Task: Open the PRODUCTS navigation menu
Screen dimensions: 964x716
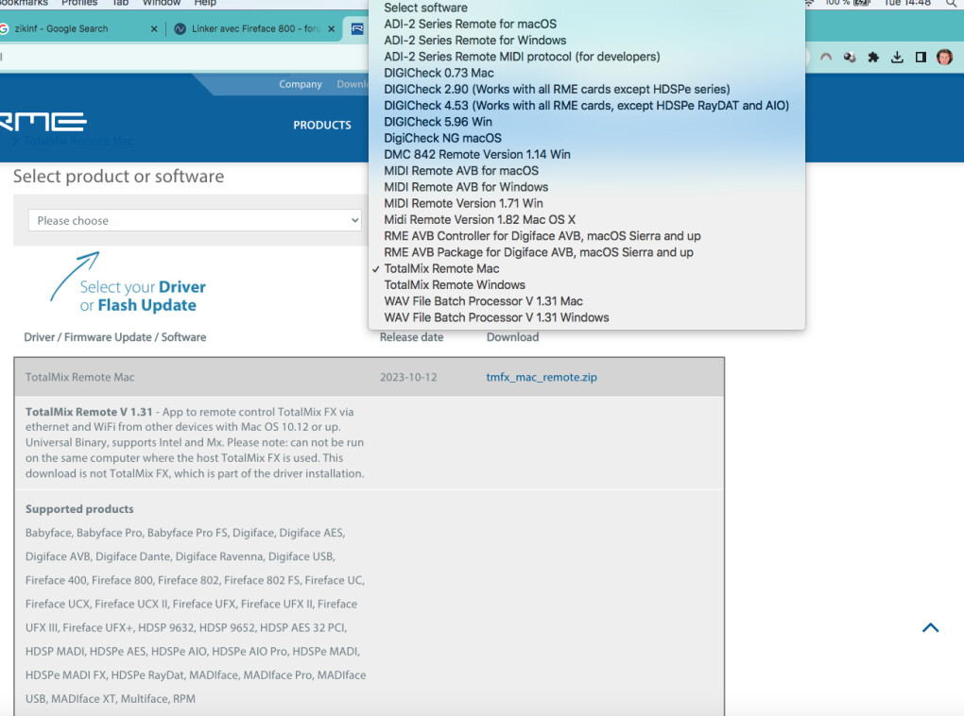Action: click(322, 126)
